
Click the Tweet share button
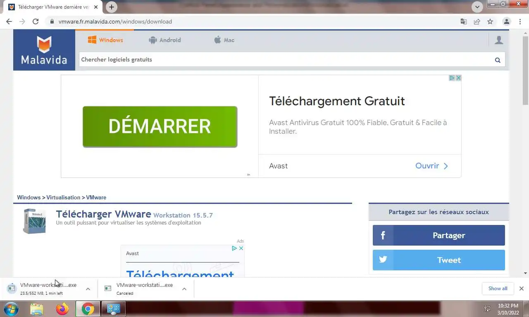tap(439, 260)
